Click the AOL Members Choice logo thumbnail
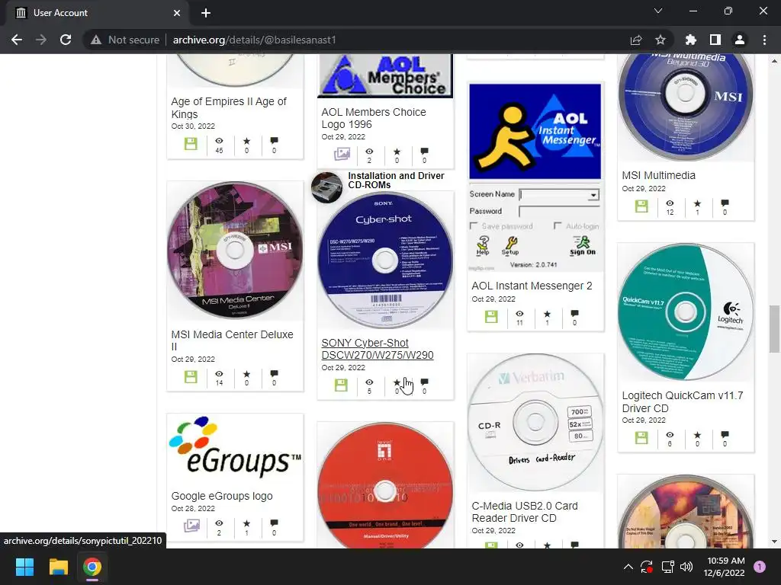Viewport: 781px width, 585px height. 385,75
